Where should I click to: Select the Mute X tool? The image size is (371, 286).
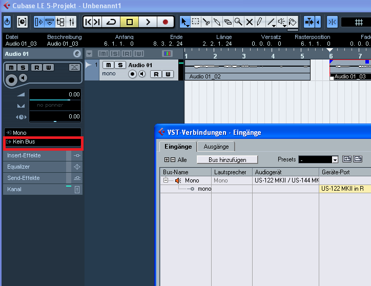coord(250,22)
